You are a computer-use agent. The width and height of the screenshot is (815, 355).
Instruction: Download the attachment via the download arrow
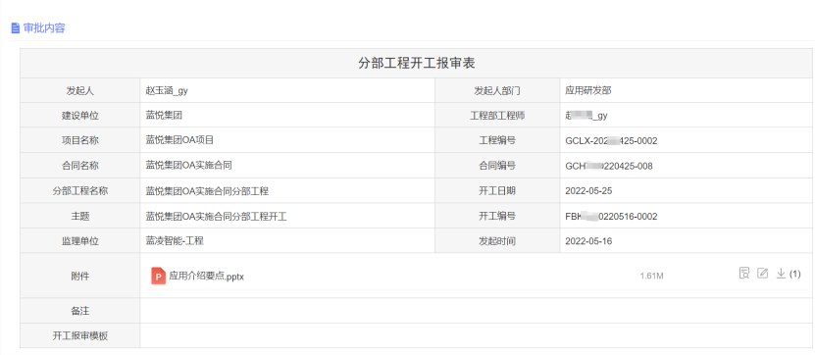(781, 274)
